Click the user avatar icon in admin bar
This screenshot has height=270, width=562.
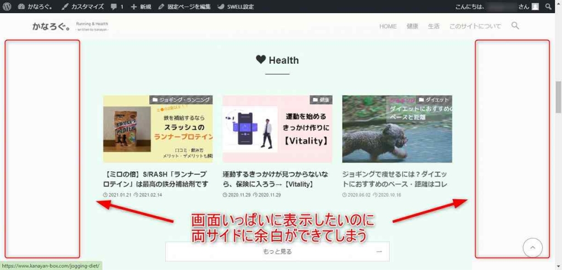(535, 7)
